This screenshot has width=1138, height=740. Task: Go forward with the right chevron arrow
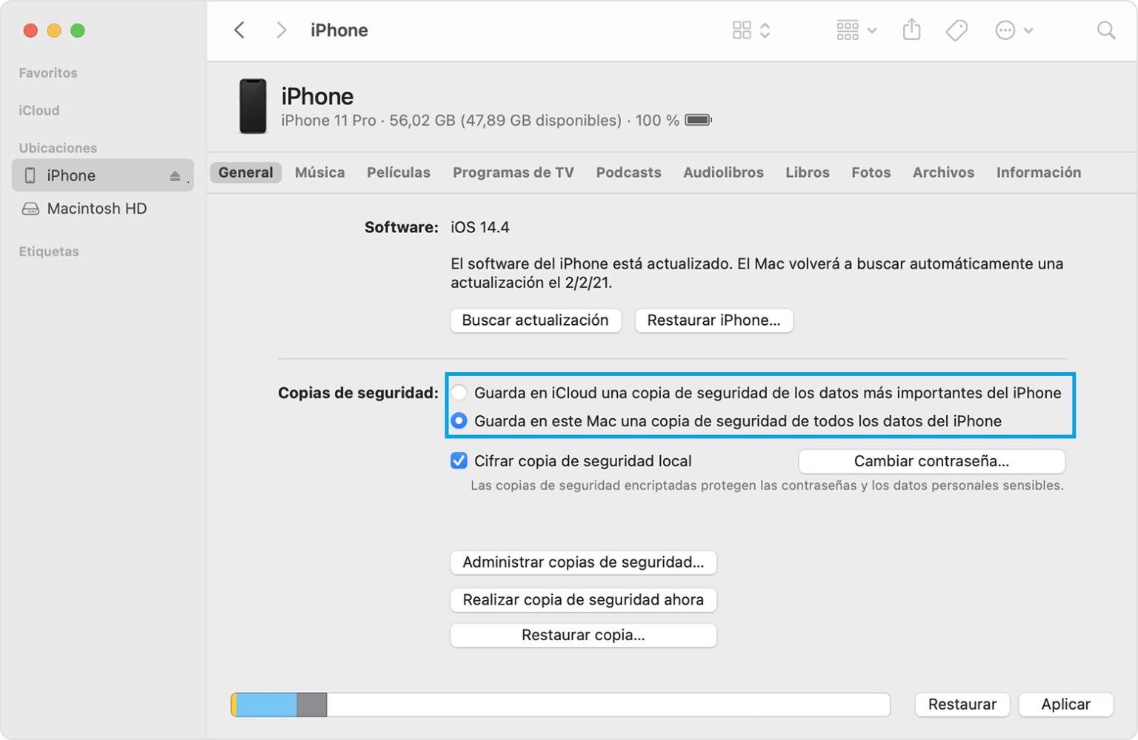click(x=281, y=30)
